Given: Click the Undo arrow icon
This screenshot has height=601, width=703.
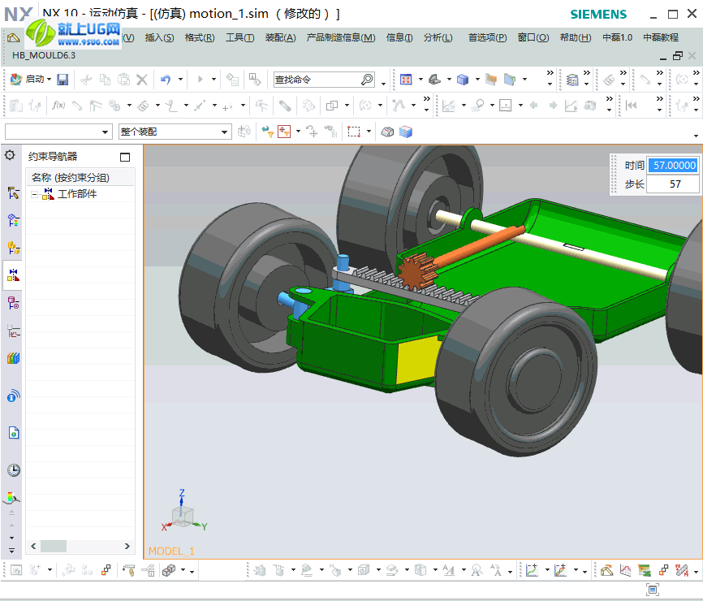Looking at the screenshot, I should coord(166,80).
